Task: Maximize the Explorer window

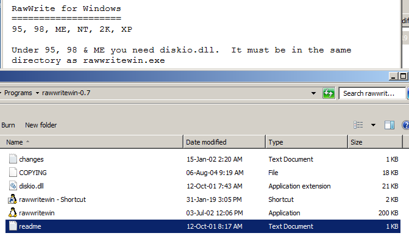Action: [403, 76]
